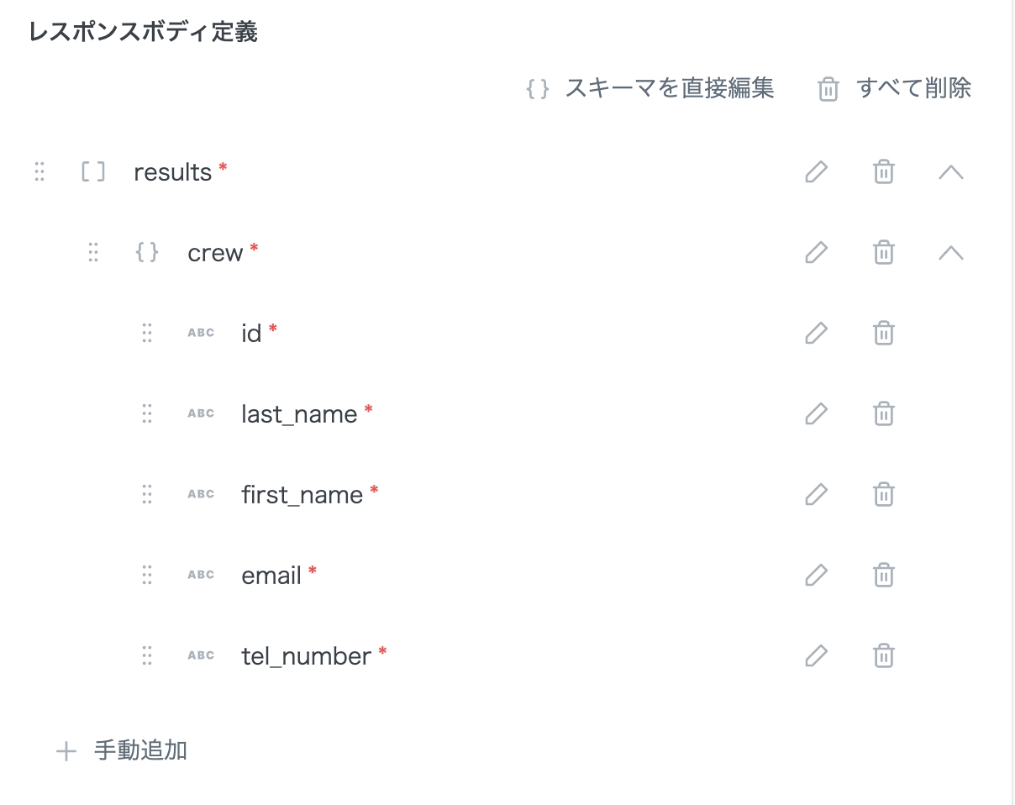Edit the results field with pencil icon
The image size is (1015, 805).
(x=816, y=172)
